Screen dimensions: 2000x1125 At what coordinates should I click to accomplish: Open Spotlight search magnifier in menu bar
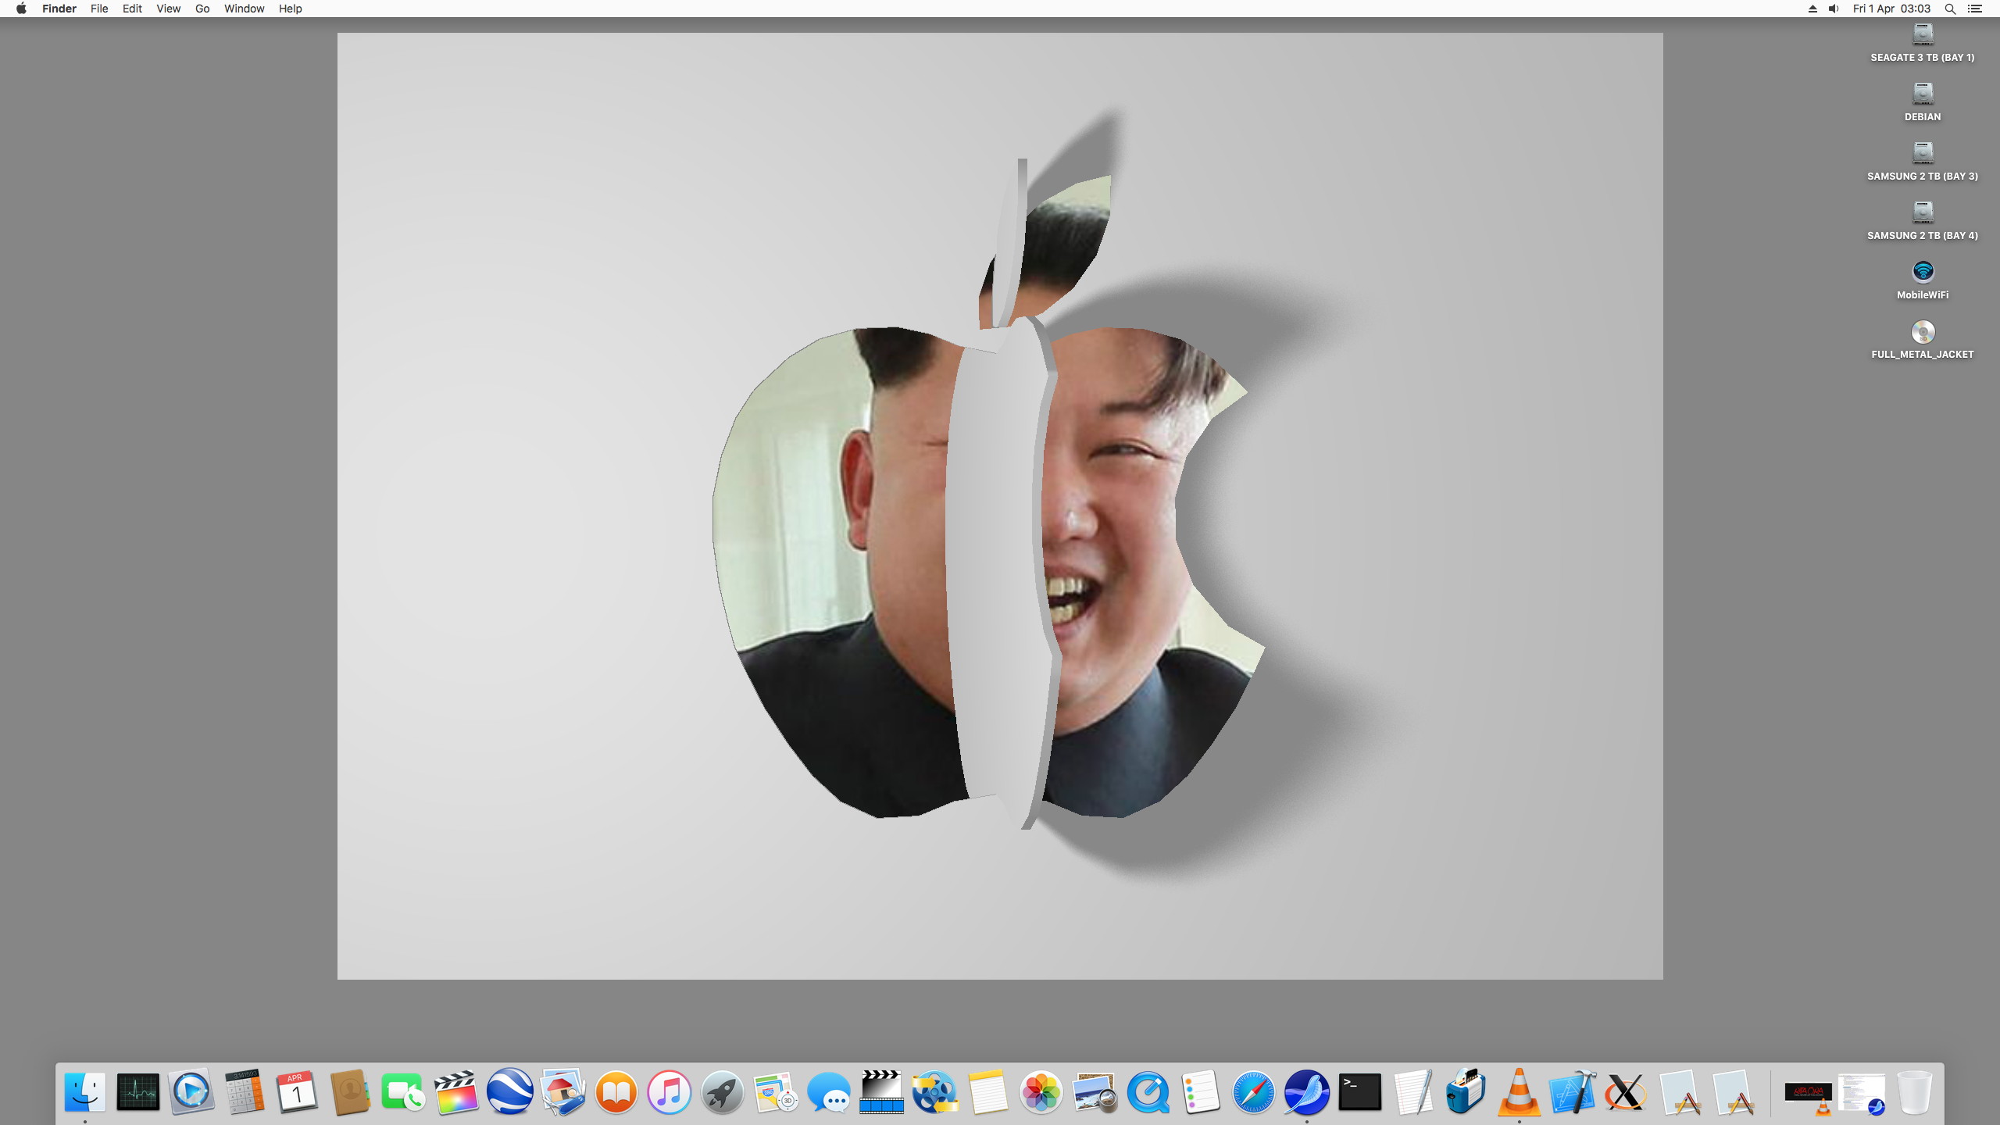coord(1950,9)
